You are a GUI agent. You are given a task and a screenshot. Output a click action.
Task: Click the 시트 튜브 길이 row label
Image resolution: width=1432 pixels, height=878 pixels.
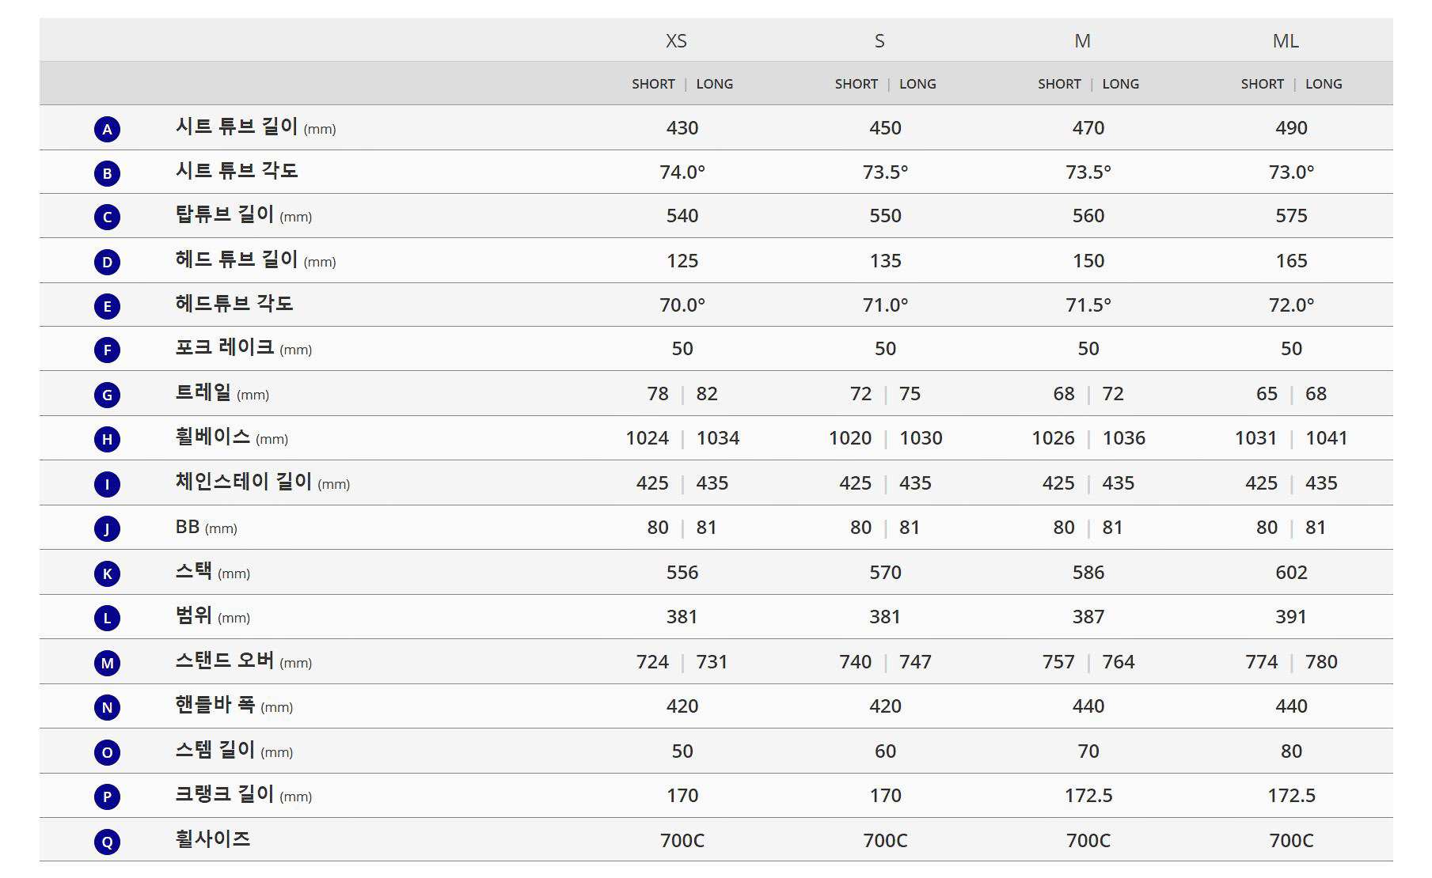(x=237, y=127)
